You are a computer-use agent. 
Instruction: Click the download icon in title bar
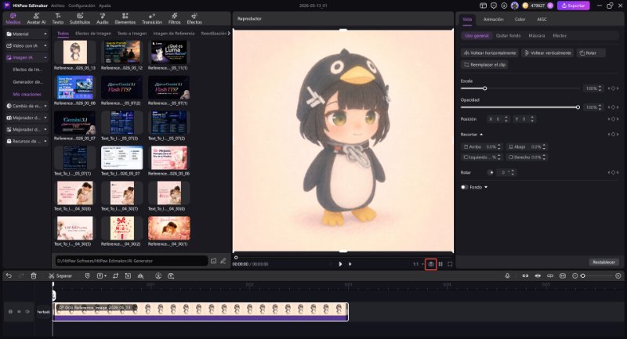(x=504, y=5)
